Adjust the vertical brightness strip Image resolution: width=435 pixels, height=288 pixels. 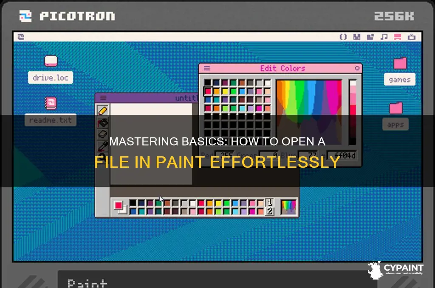pyautogui.click(x=353, y=112)
